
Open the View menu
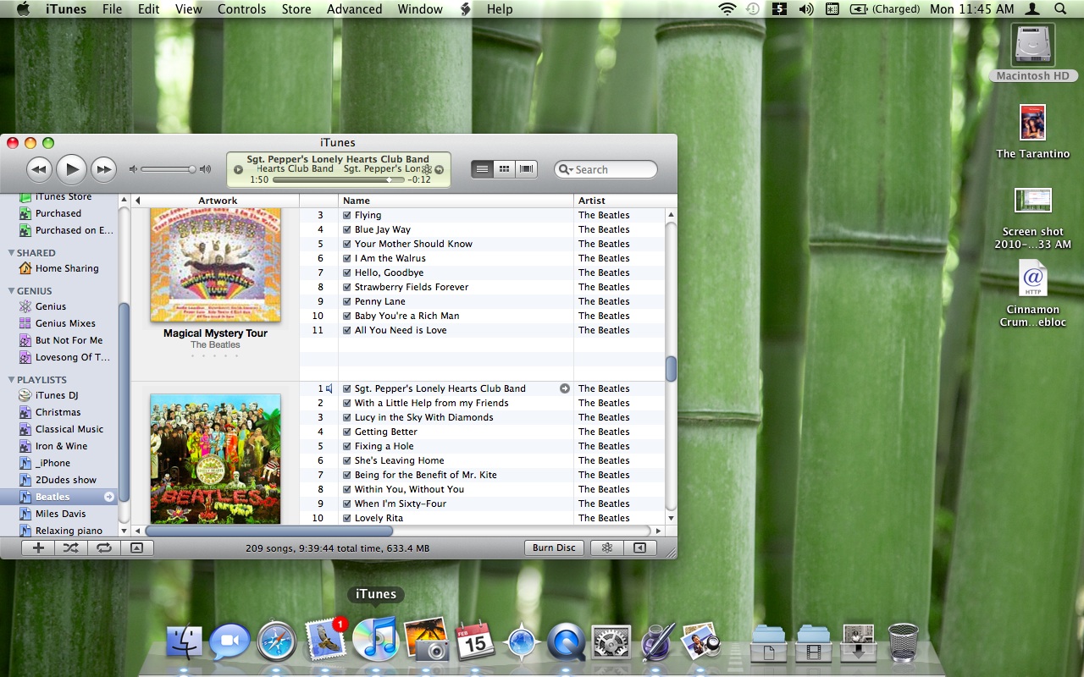click(188, 9)
